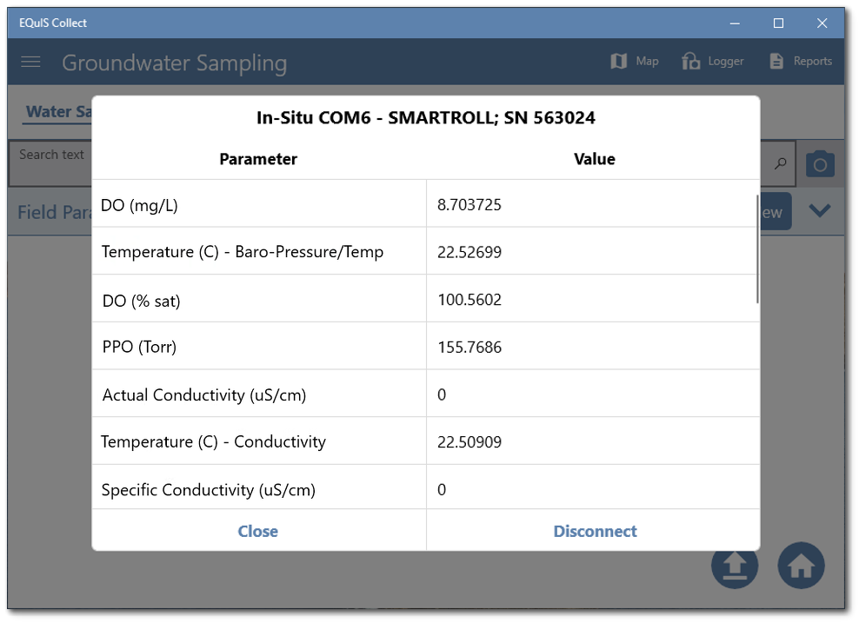
Task: Expand the chevron beside the New button
Action: 820,210
